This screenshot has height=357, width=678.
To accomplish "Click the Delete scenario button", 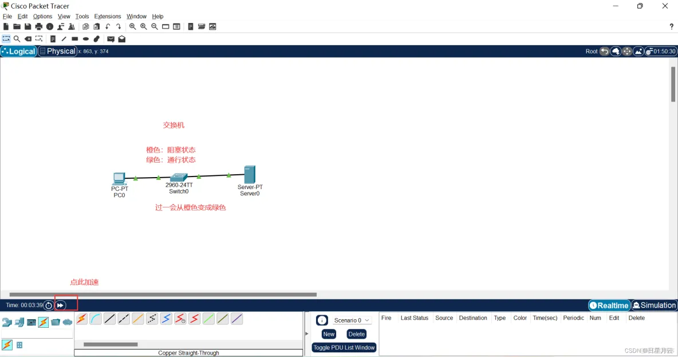I will tap(356, 334).
